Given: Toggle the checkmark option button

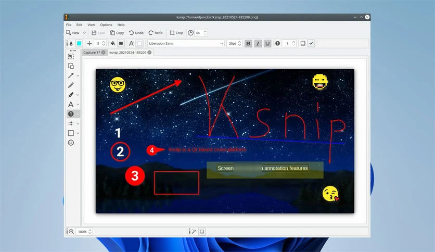Looking at the screenshot, I should 311,43.
